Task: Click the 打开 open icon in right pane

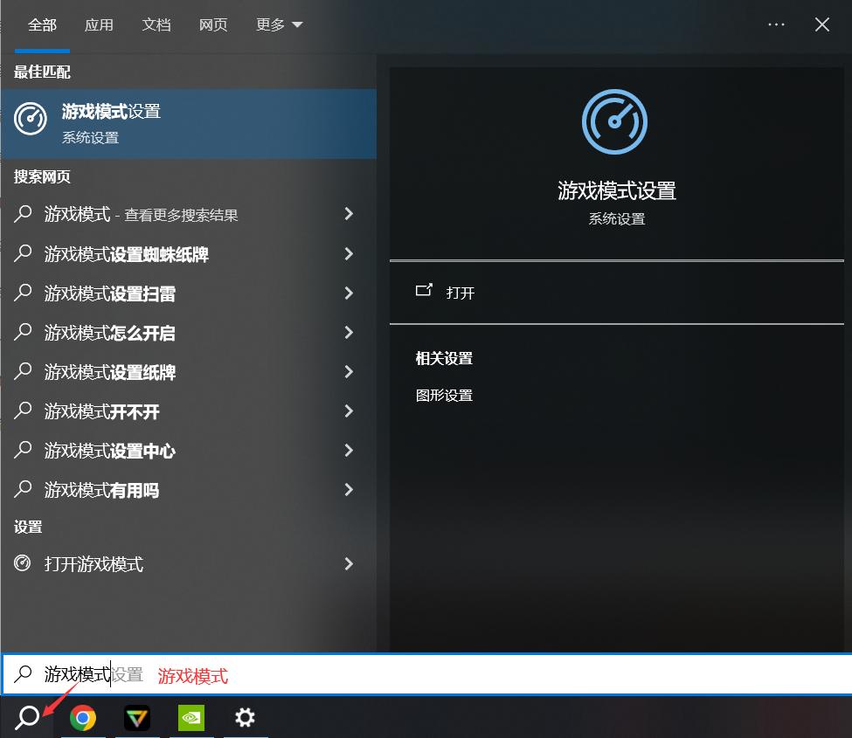Action: 425,292
